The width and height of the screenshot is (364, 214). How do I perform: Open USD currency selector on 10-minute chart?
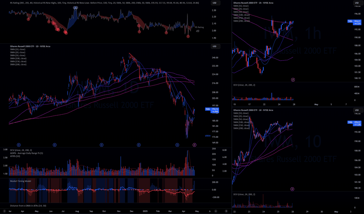[x=357, y=110]
